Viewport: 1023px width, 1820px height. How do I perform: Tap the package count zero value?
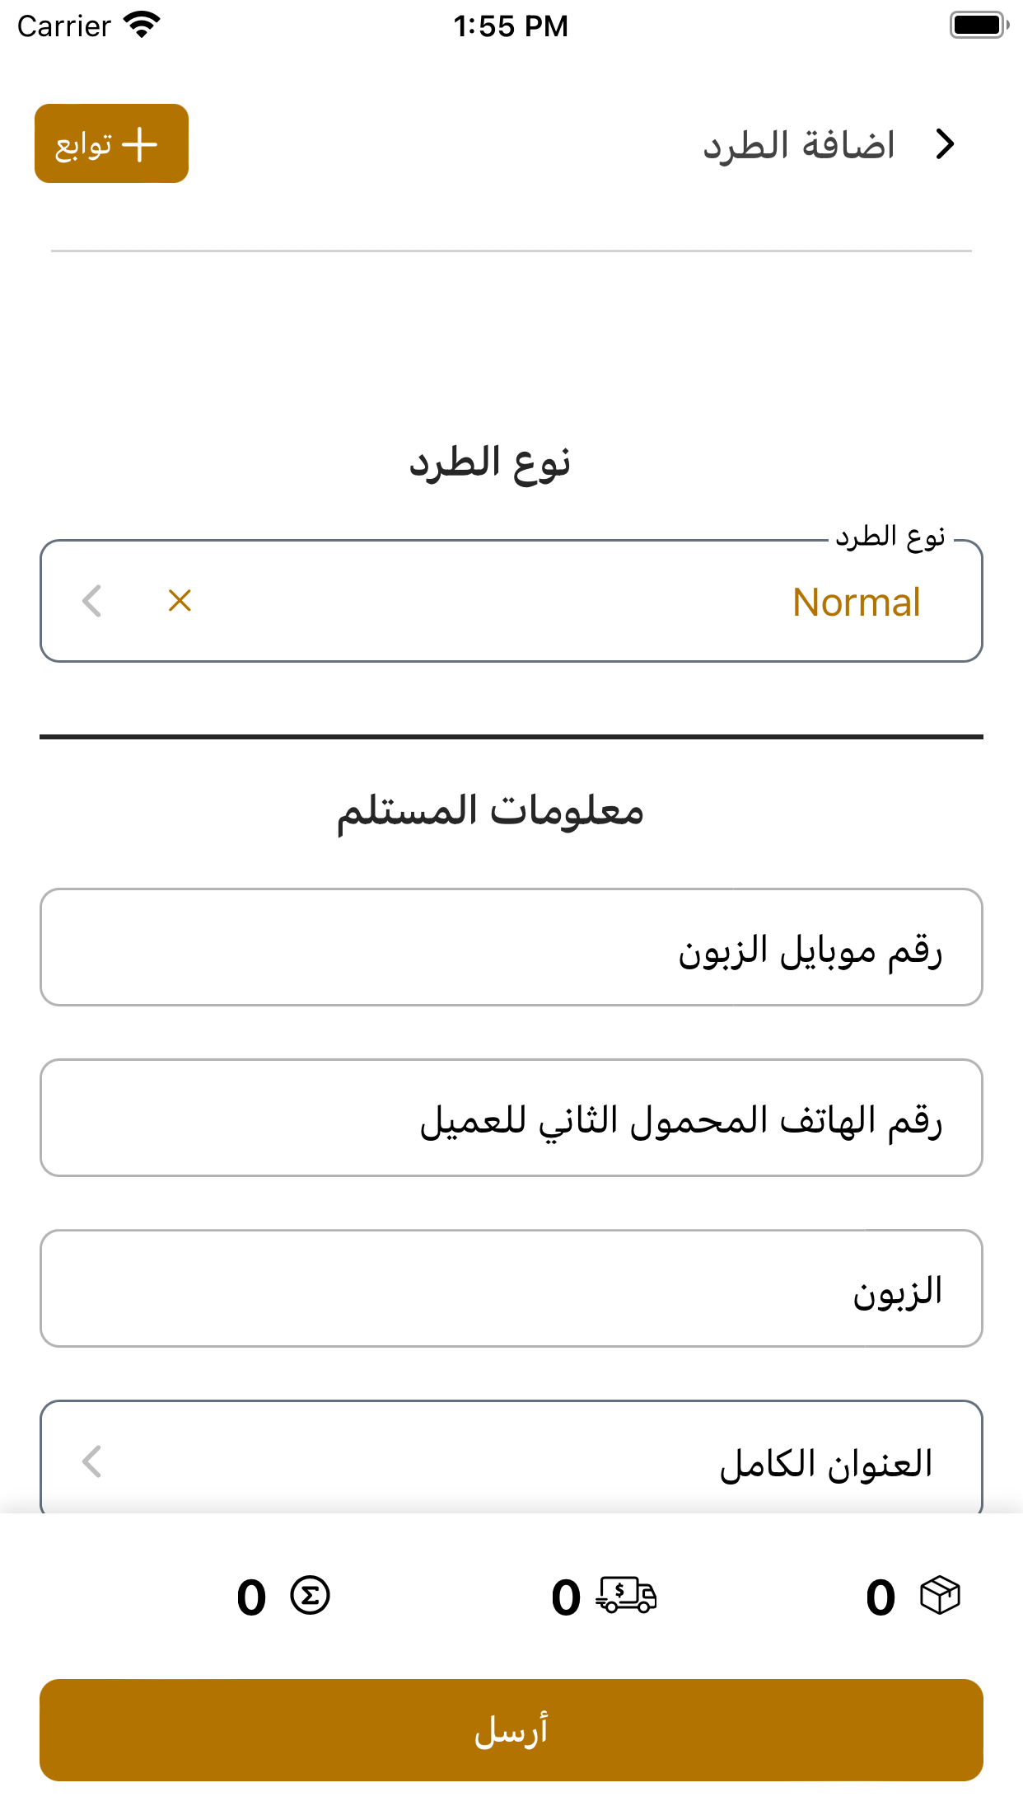881,1597
